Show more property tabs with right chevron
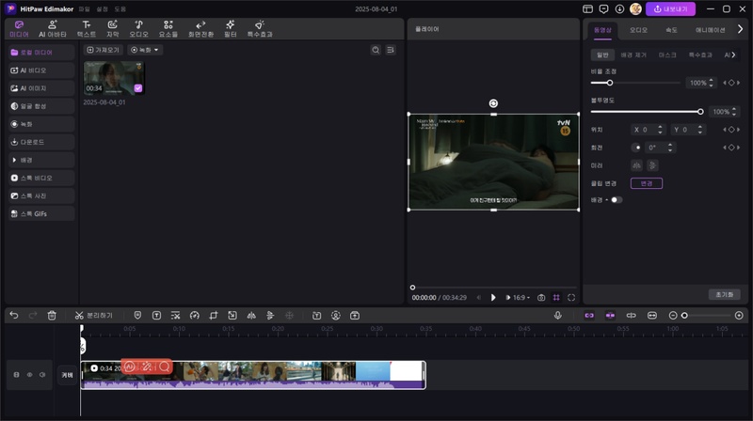 pyautogui.click(x=740, y=29)
